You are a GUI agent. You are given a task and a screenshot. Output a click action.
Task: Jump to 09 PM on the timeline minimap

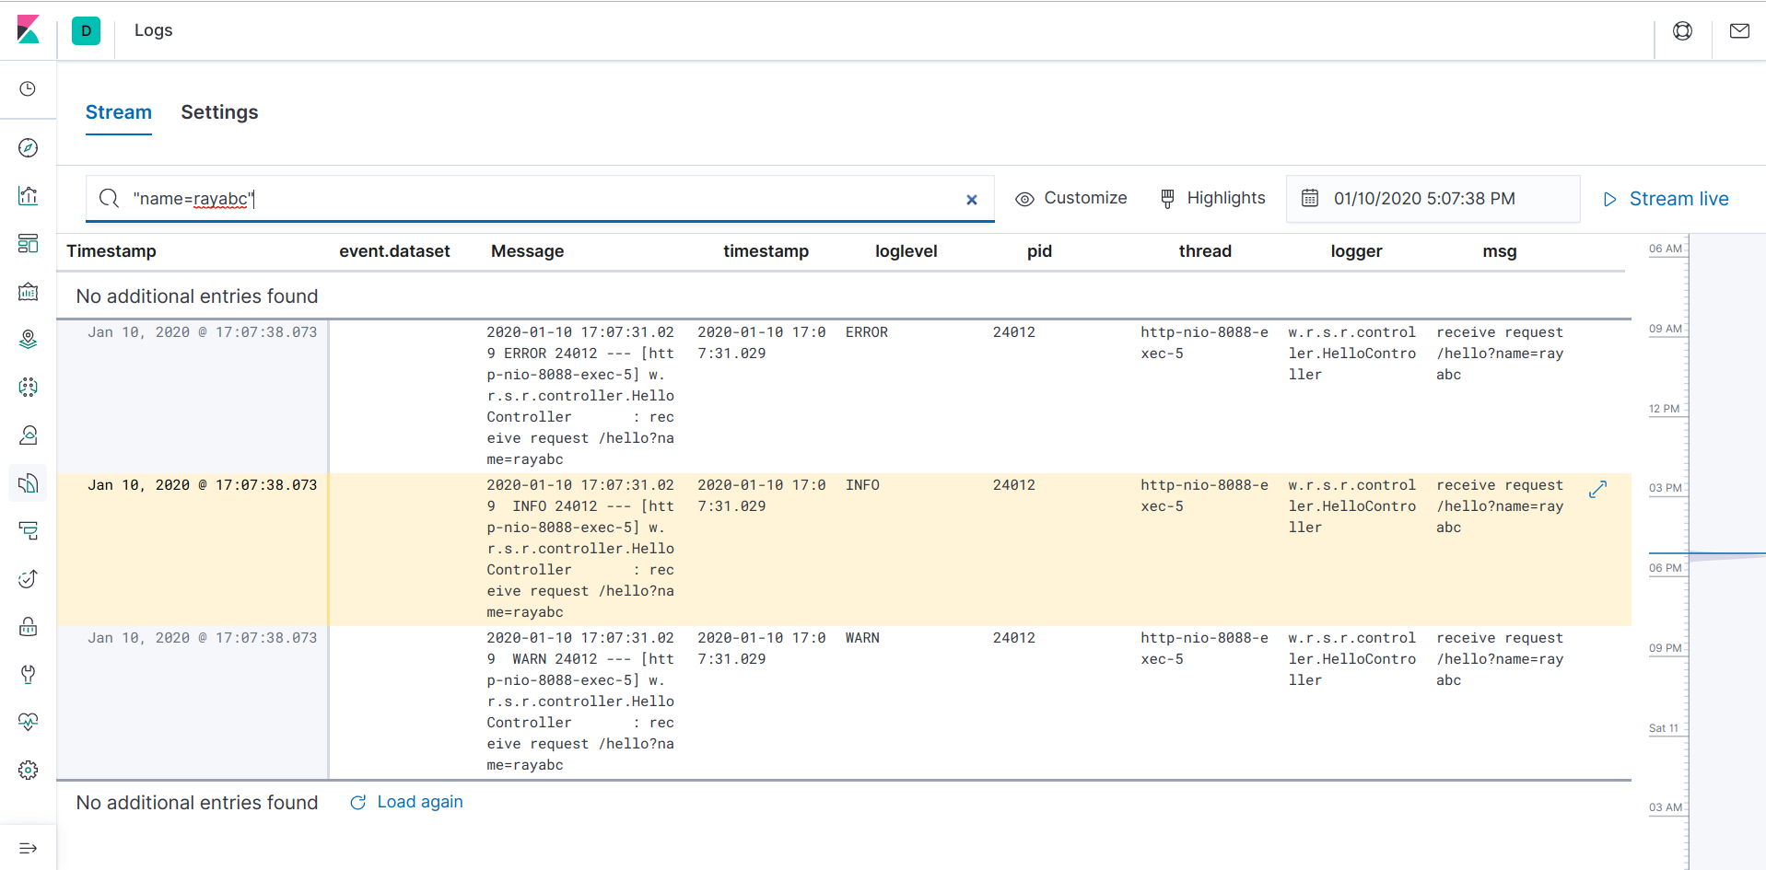[x=1666, y=648]
